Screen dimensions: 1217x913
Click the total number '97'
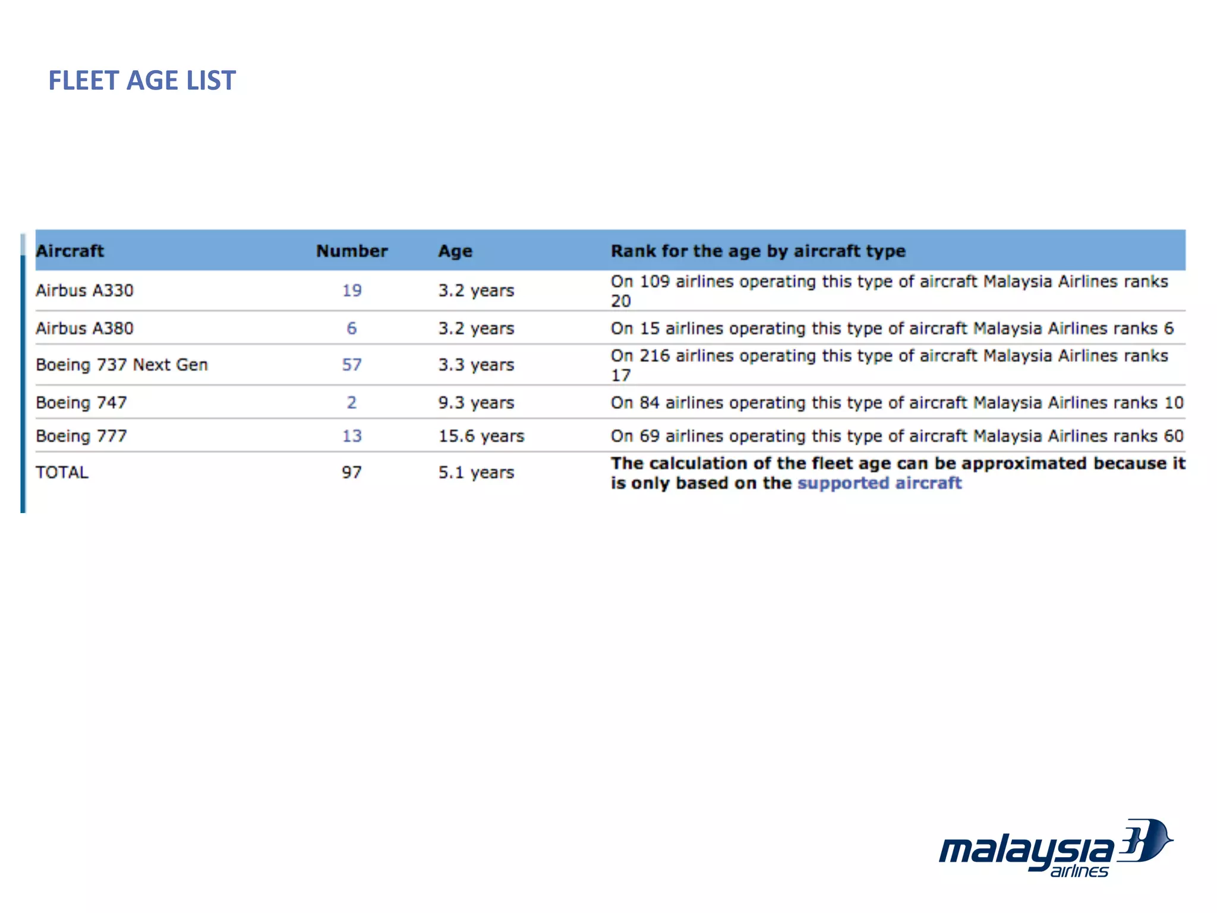[x=352, y=472]
